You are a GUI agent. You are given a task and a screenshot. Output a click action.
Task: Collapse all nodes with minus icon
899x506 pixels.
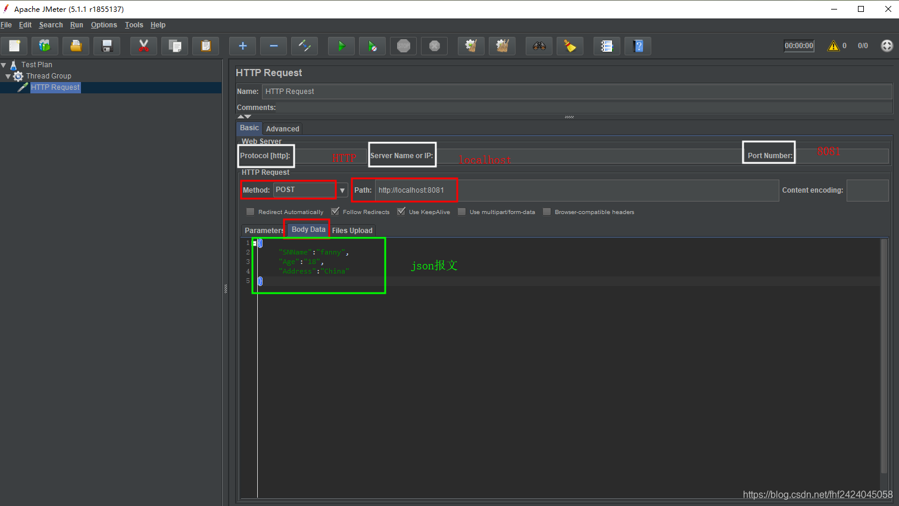point(273,46)
